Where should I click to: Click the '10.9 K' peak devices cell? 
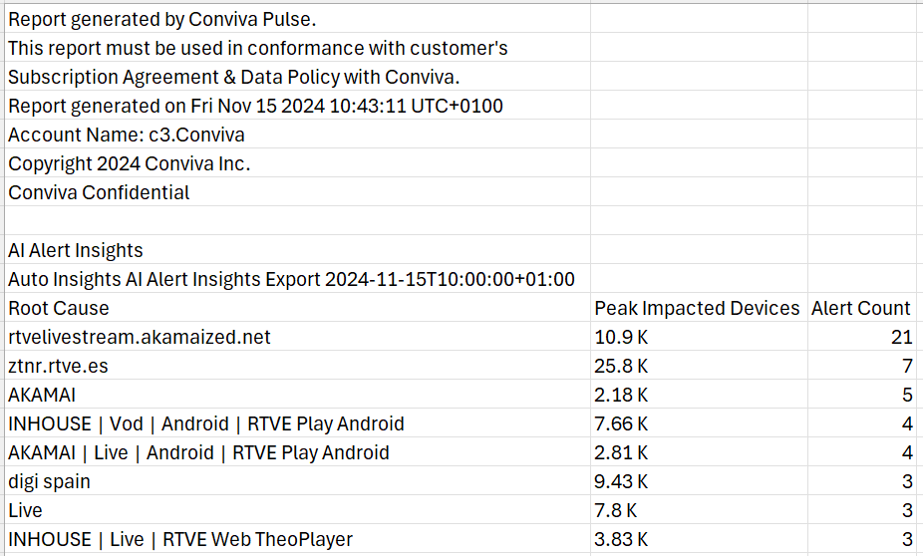(621, 337)
